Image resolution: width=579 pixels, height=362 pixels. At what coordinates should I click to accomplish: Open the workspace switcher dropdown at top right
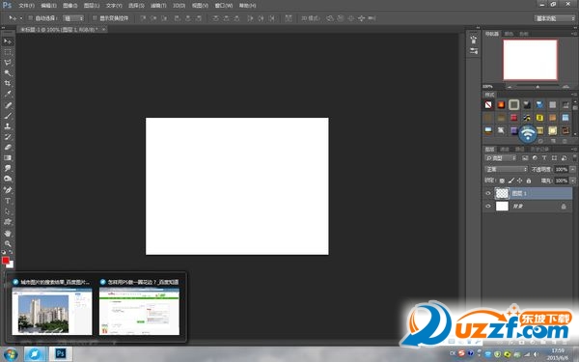(555, 18)
